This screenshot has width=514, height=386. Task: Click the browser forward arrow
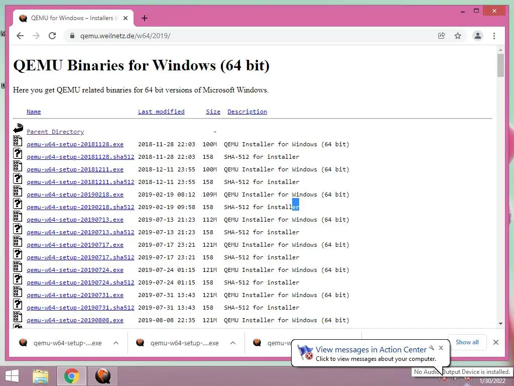pyautogui.click(x=36, y=36)
